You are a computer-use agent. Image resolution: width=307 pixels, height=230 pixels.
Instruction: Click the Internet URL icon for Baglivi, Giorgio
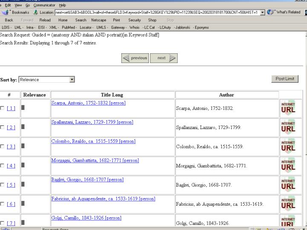288,184
